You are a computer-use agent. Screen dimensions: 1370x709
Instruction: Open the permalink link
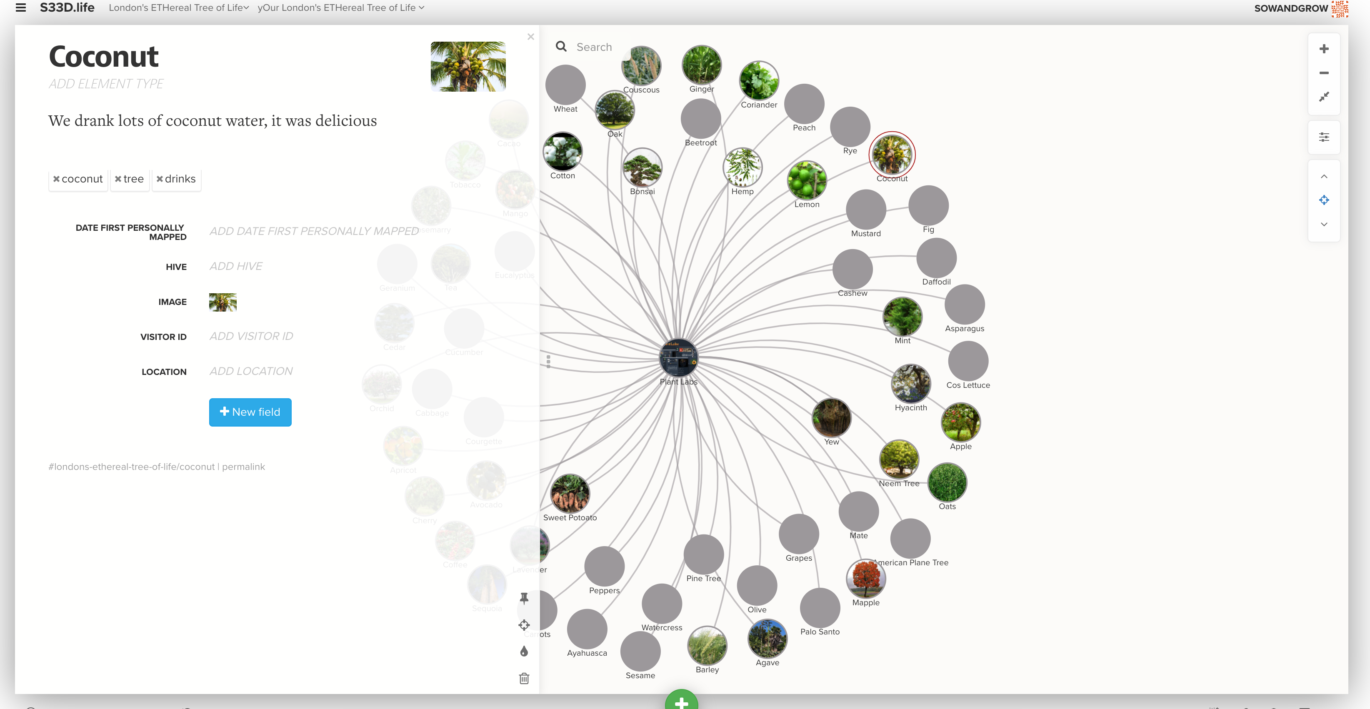243,467
